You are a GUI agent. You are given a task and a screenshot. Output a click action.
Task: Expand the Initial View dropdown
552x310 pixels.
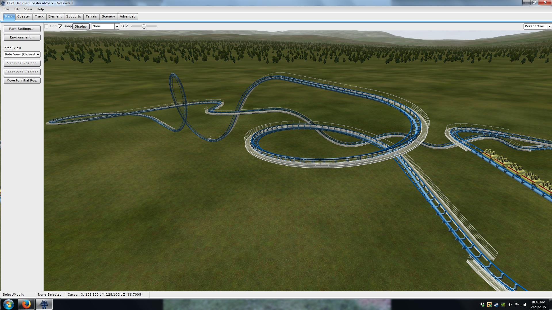[x=38, y=55]
